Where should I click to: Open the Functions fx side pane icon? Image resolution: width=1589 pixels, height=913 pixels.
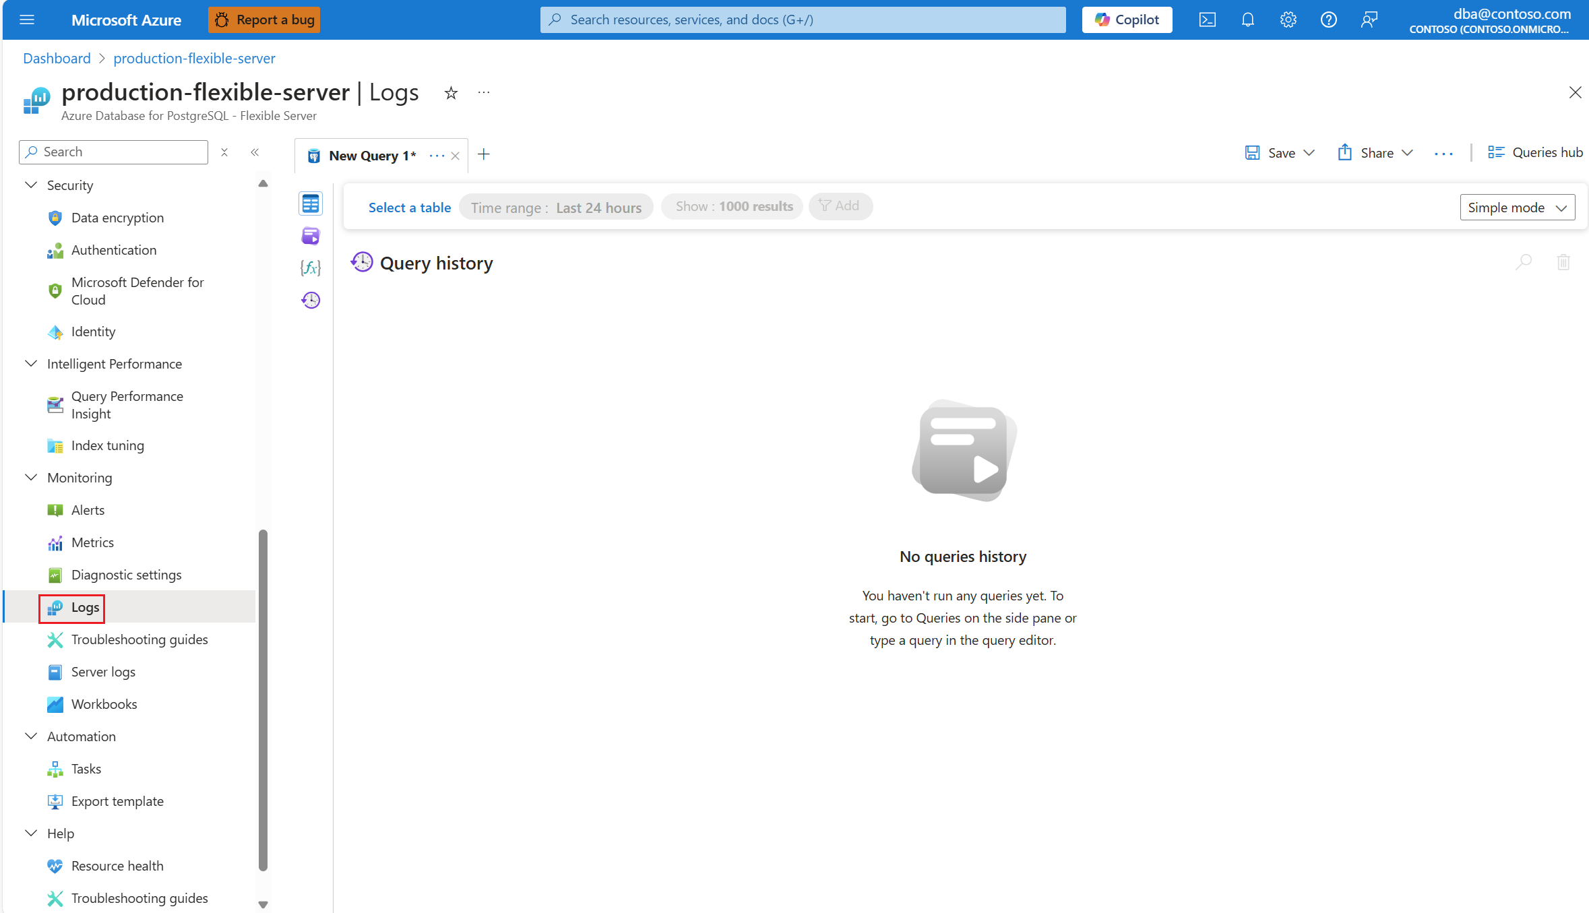click(311, 268)
